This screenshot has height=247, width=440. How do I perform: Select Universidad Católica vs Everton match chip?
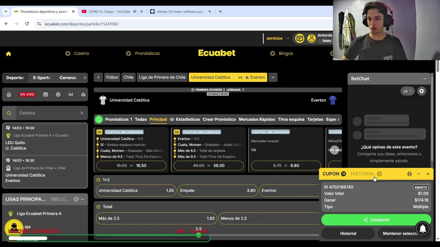[x=228, y=77]
